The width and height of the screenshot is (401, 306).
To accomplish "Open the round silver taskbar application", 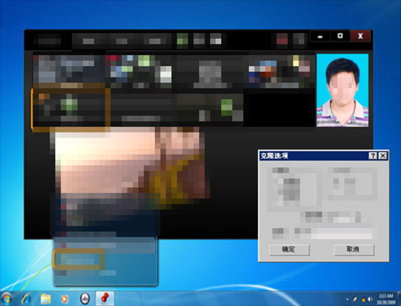I will pos(85,299).
